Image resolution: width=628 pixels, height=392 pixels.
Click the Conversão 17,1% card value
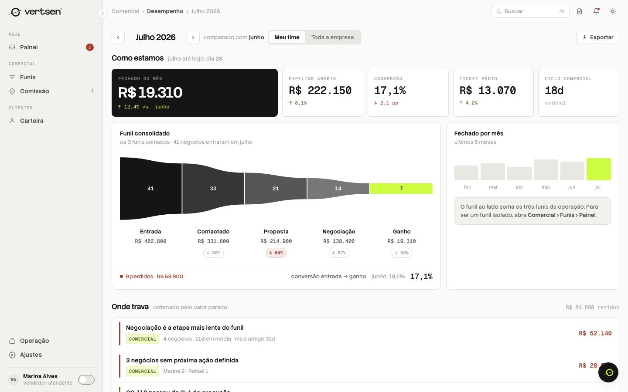pyautogui.click(x=390, y=91)
